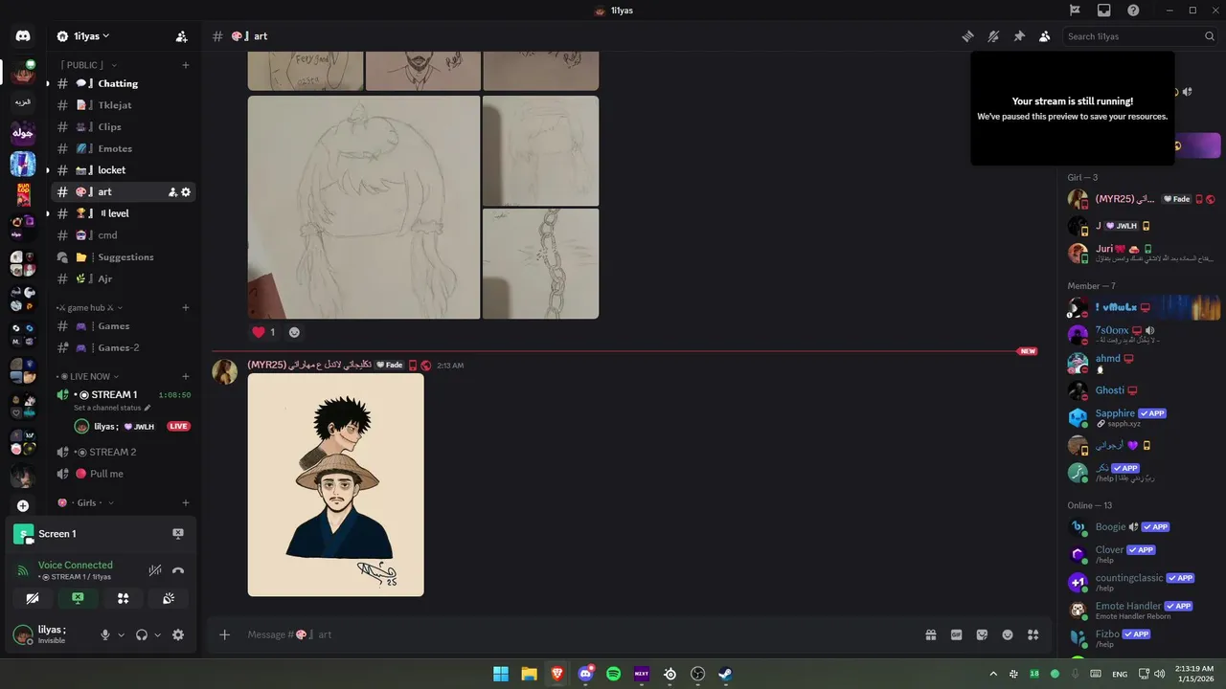Open Quests flag icon in title bar
The image size is (1226, 689).
[x=1075, y=11]
